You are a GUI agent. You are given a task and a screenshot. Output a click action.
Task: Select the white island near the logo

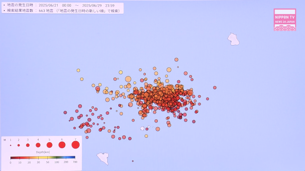point(233,39)
